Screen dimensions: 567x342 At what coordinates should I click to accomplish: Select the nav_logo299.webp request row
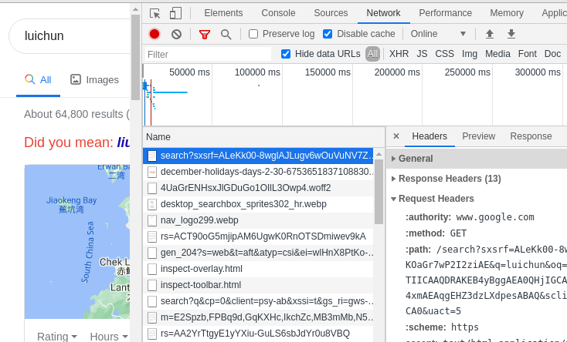[258, 220]
